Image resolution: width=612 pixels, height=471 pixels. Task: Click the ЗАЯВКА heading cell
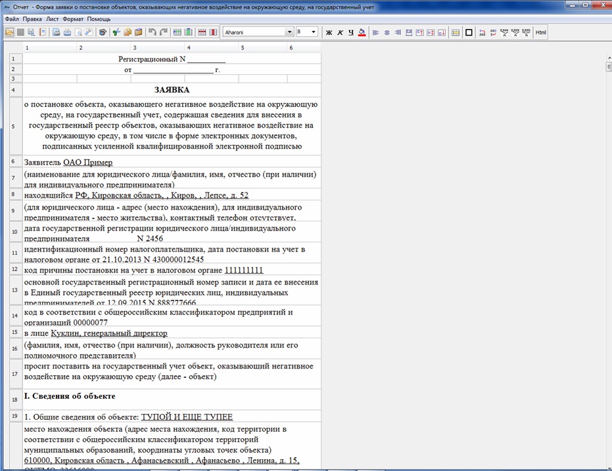(x=172, y=90)
